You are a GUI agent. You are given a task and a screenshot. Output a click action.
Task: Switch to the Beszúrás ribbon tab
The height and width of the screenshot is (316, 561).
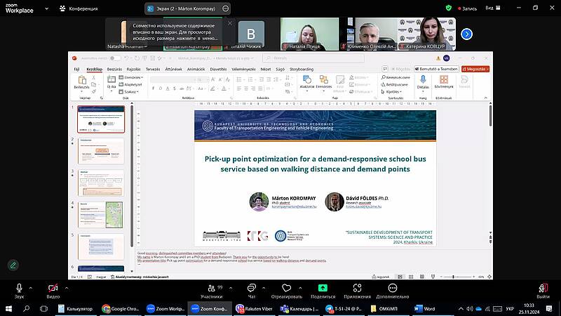click(x=114, y=69)
